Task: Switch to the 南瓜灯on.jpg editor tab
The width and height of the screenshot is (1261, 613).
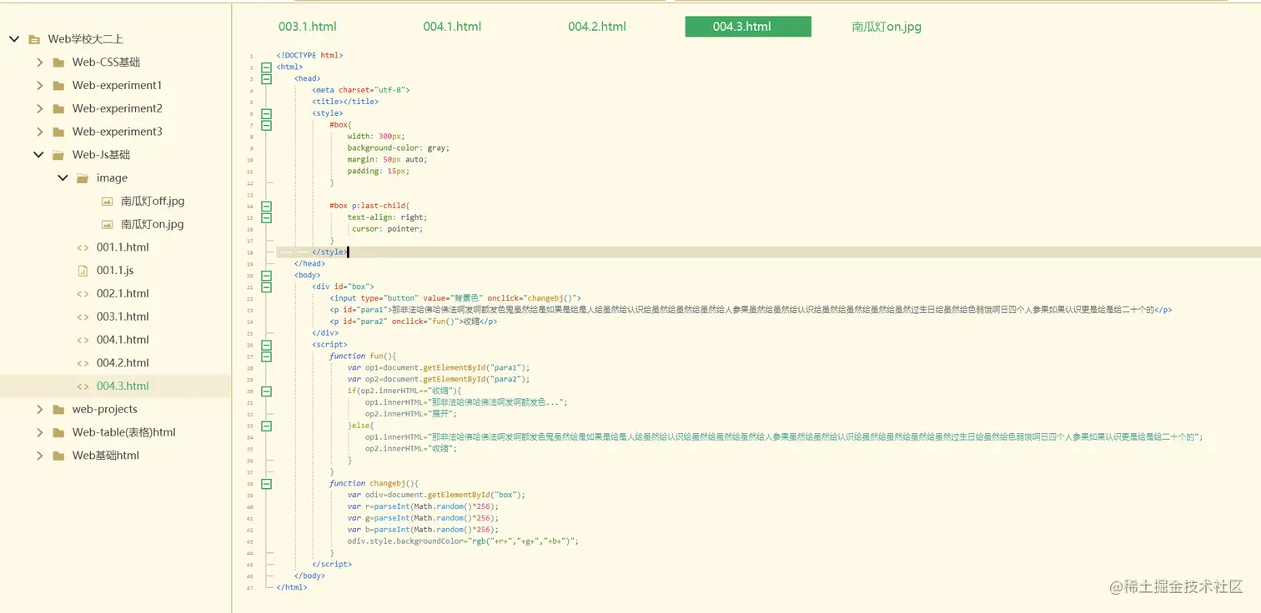Action: tap(887, 27)
